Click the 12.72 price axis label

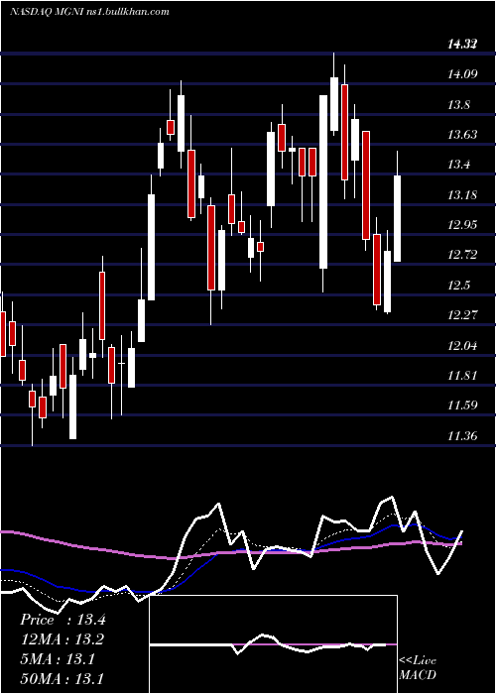462,255
